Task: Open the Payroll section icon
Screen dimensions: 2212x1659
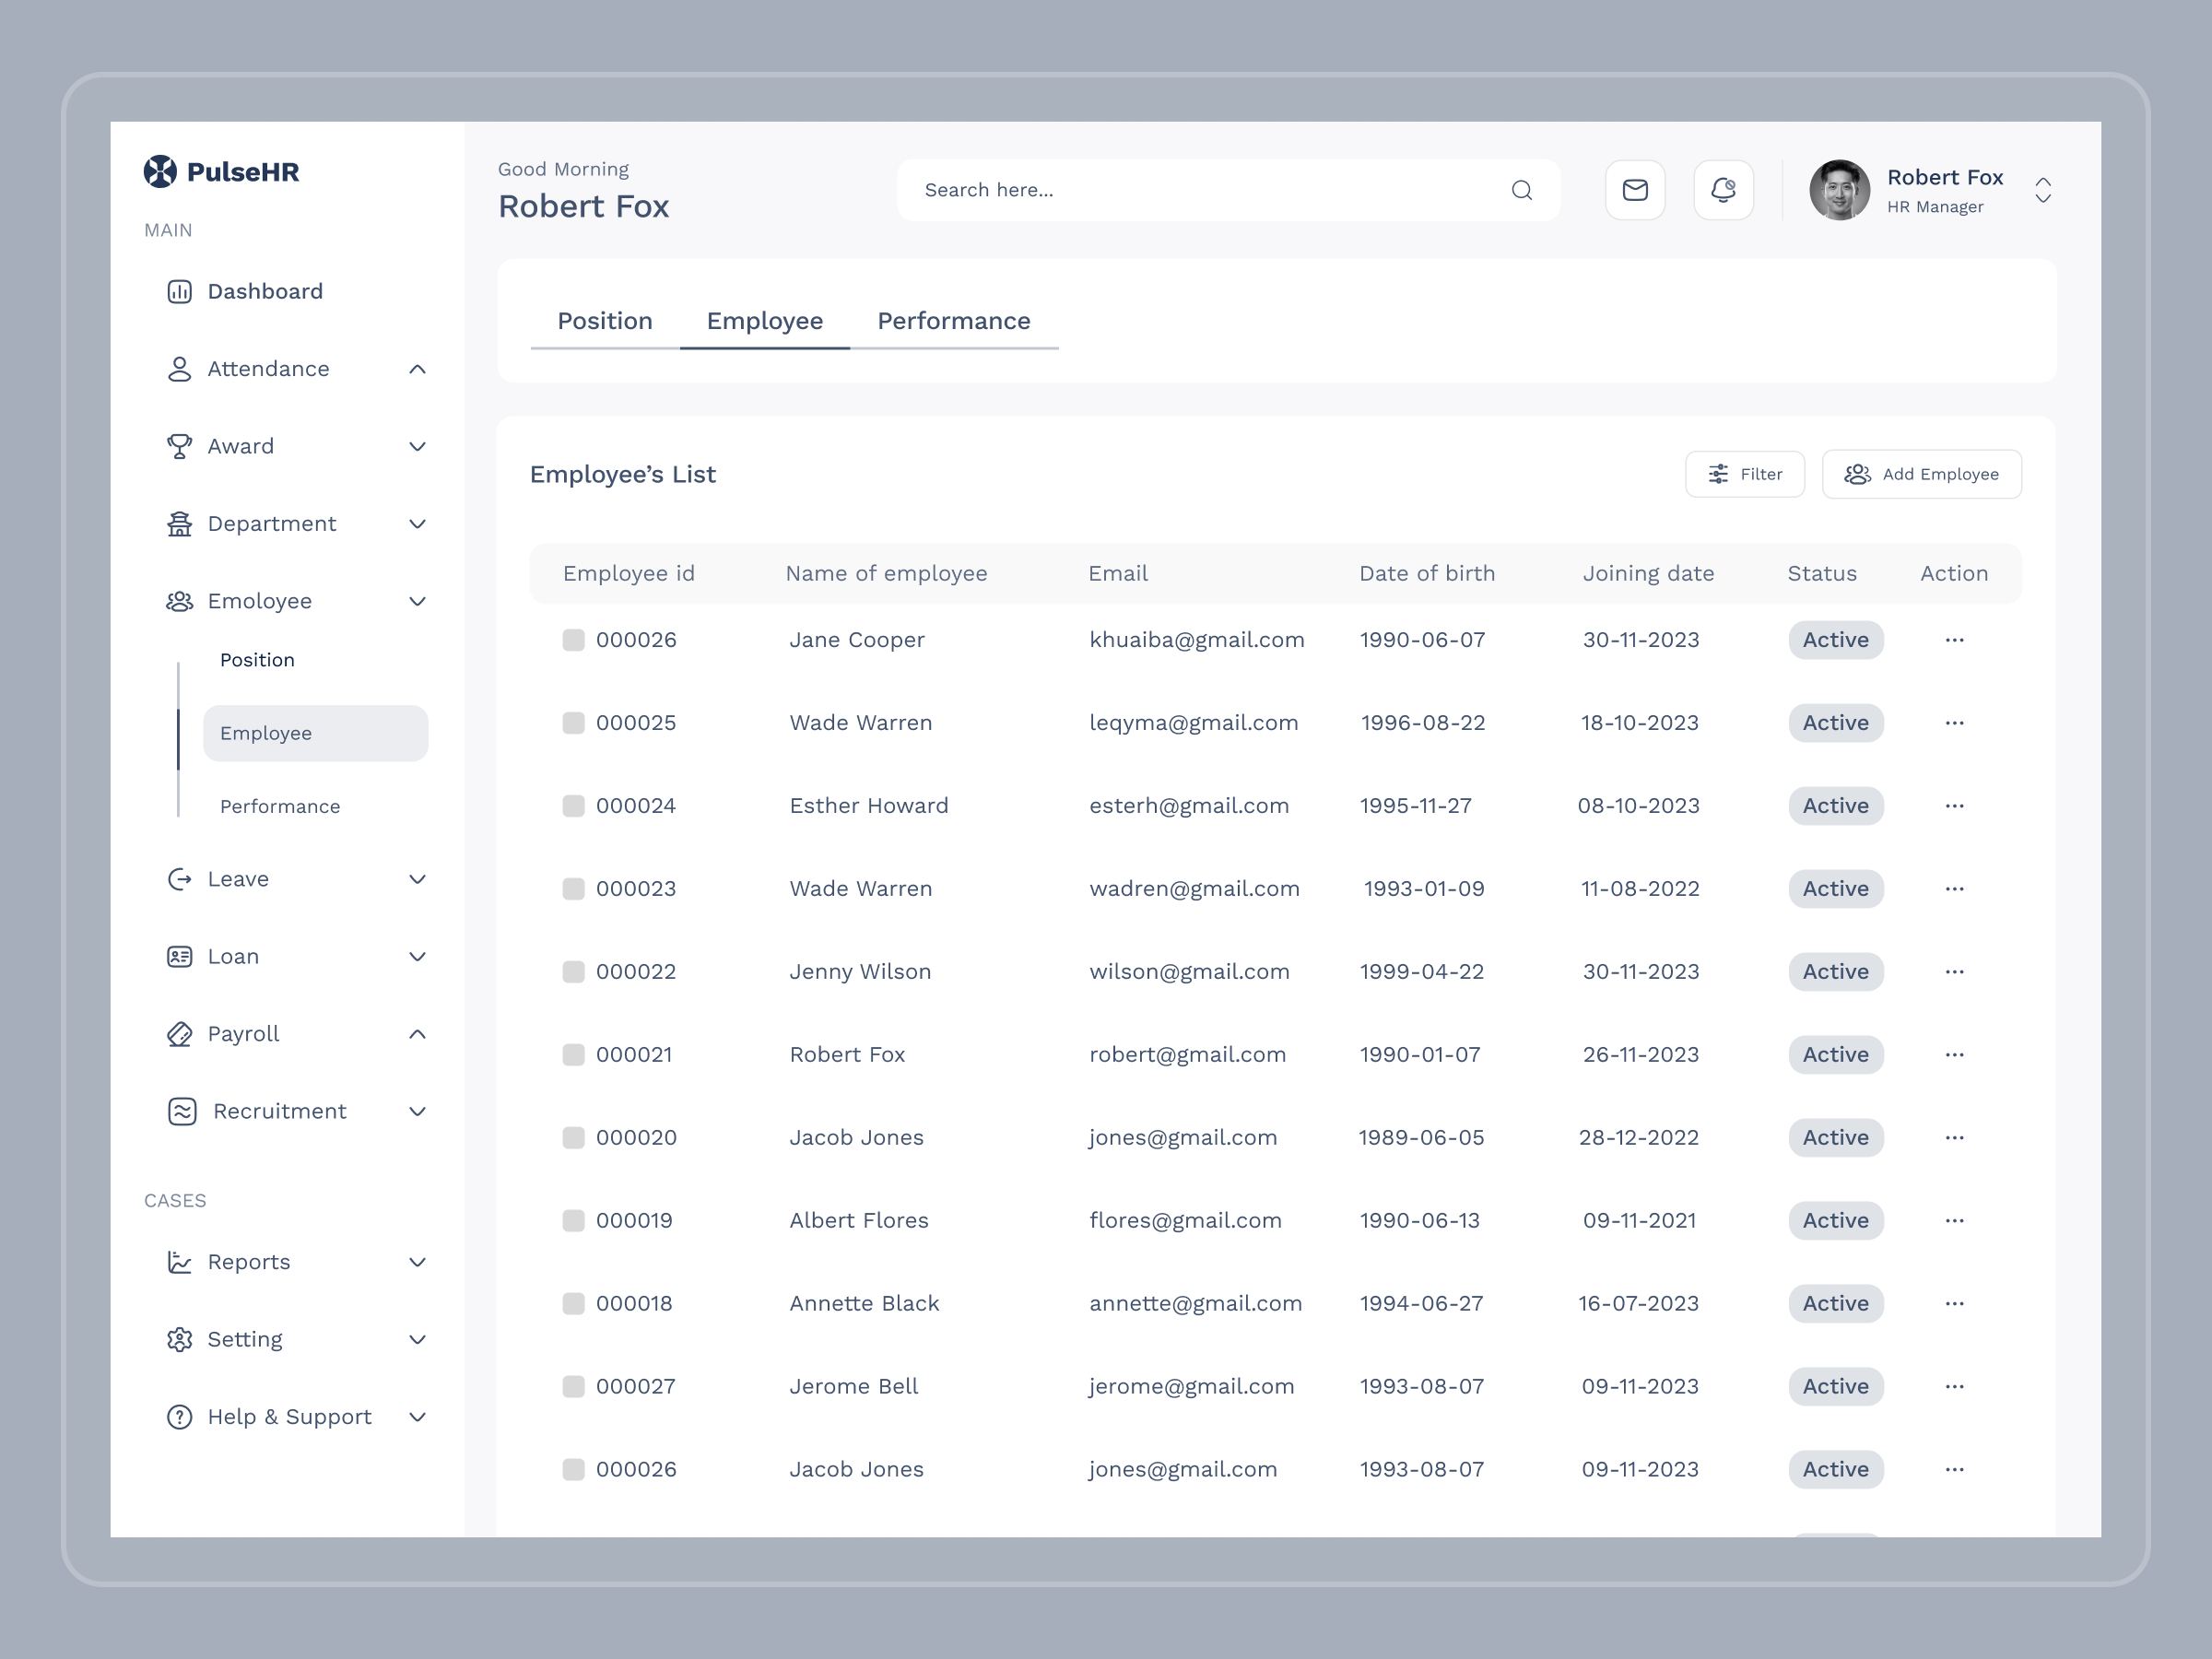Action: tap(180, 1033)
